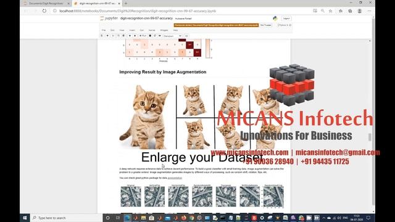The height and width of the screenshot is (222, 395).
Task: Click the Transpose sample thumbnail image
Action: [x=226, y=197]
